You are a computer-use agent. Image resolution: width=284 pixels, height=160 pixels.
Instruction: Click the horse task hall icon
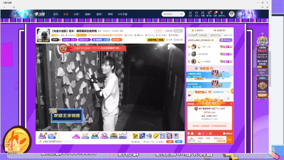pos(42,136)
